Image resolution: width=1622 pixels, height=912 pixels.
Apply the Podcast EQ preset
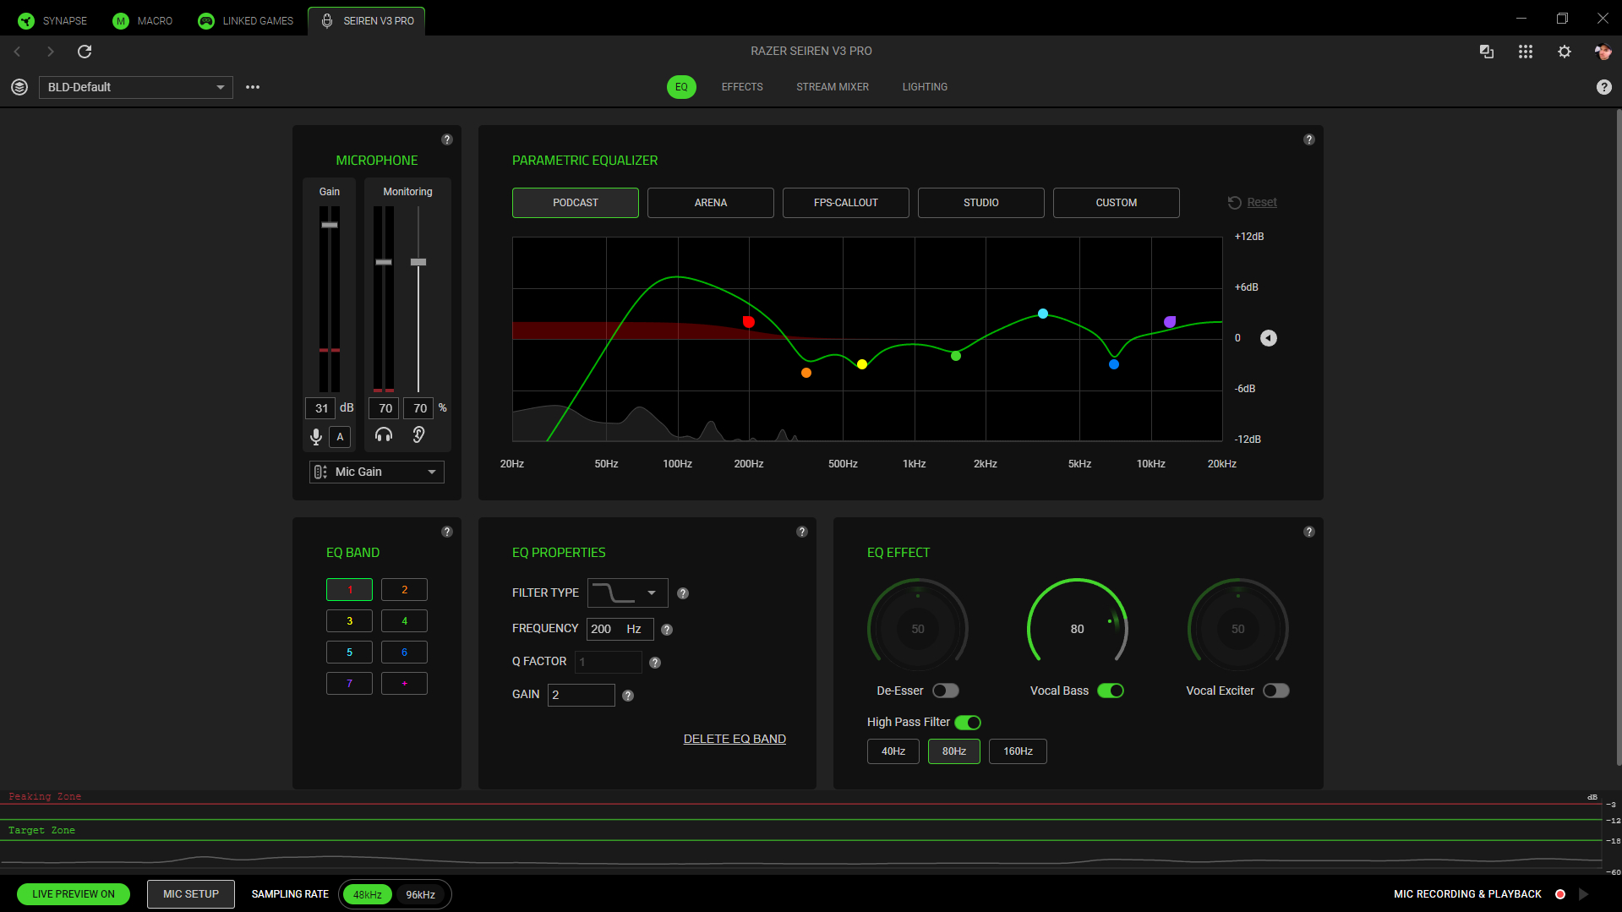coord(576,203)
